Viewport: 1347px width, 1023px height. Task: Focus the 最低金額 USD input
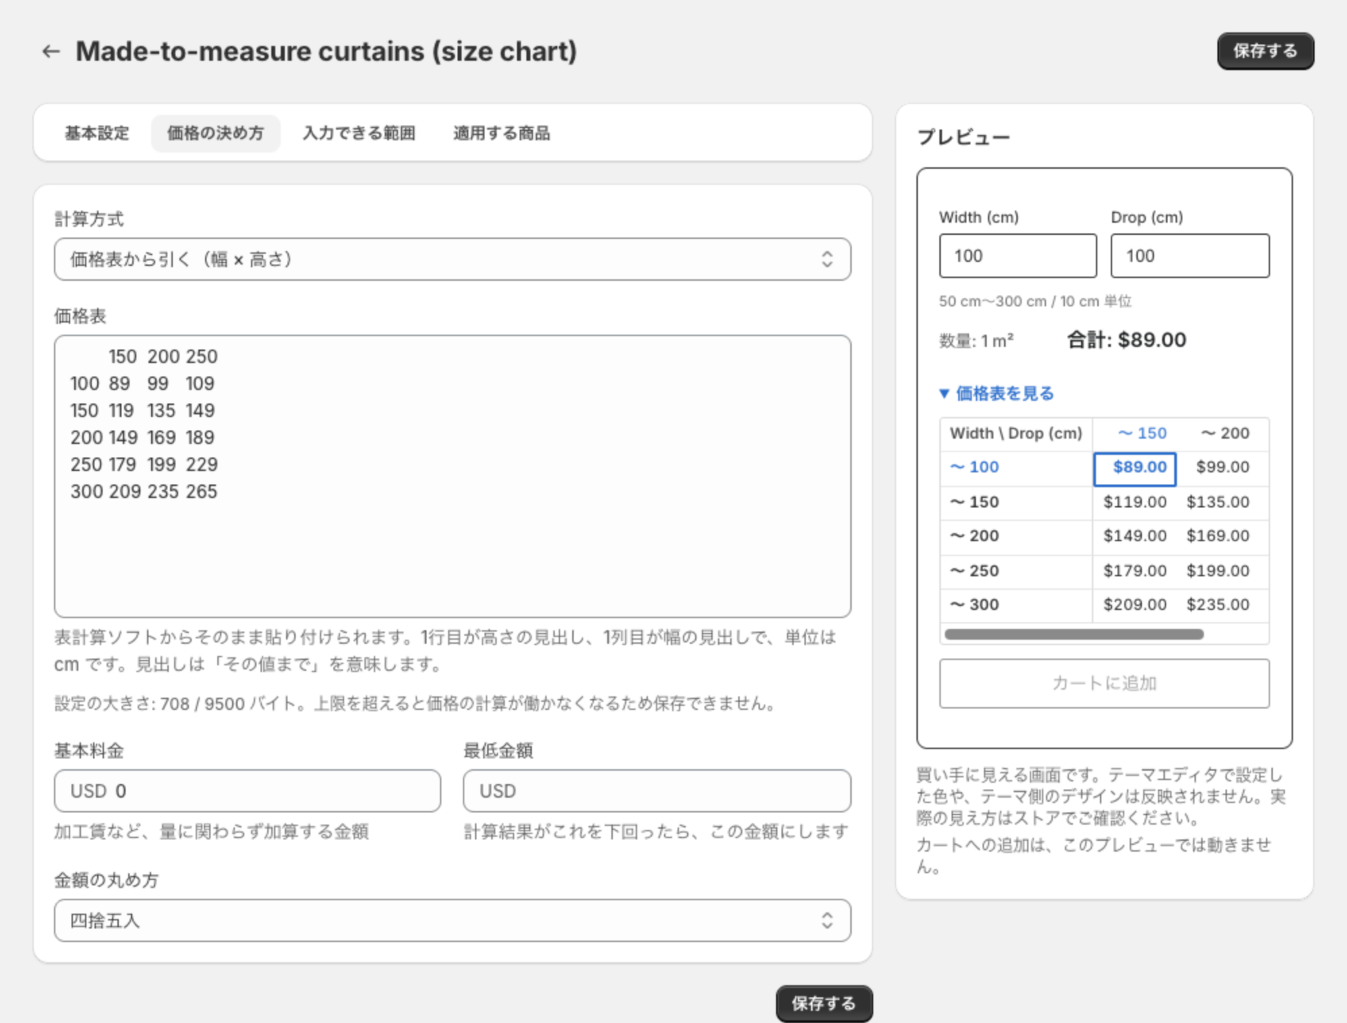[x=657, y=791]
